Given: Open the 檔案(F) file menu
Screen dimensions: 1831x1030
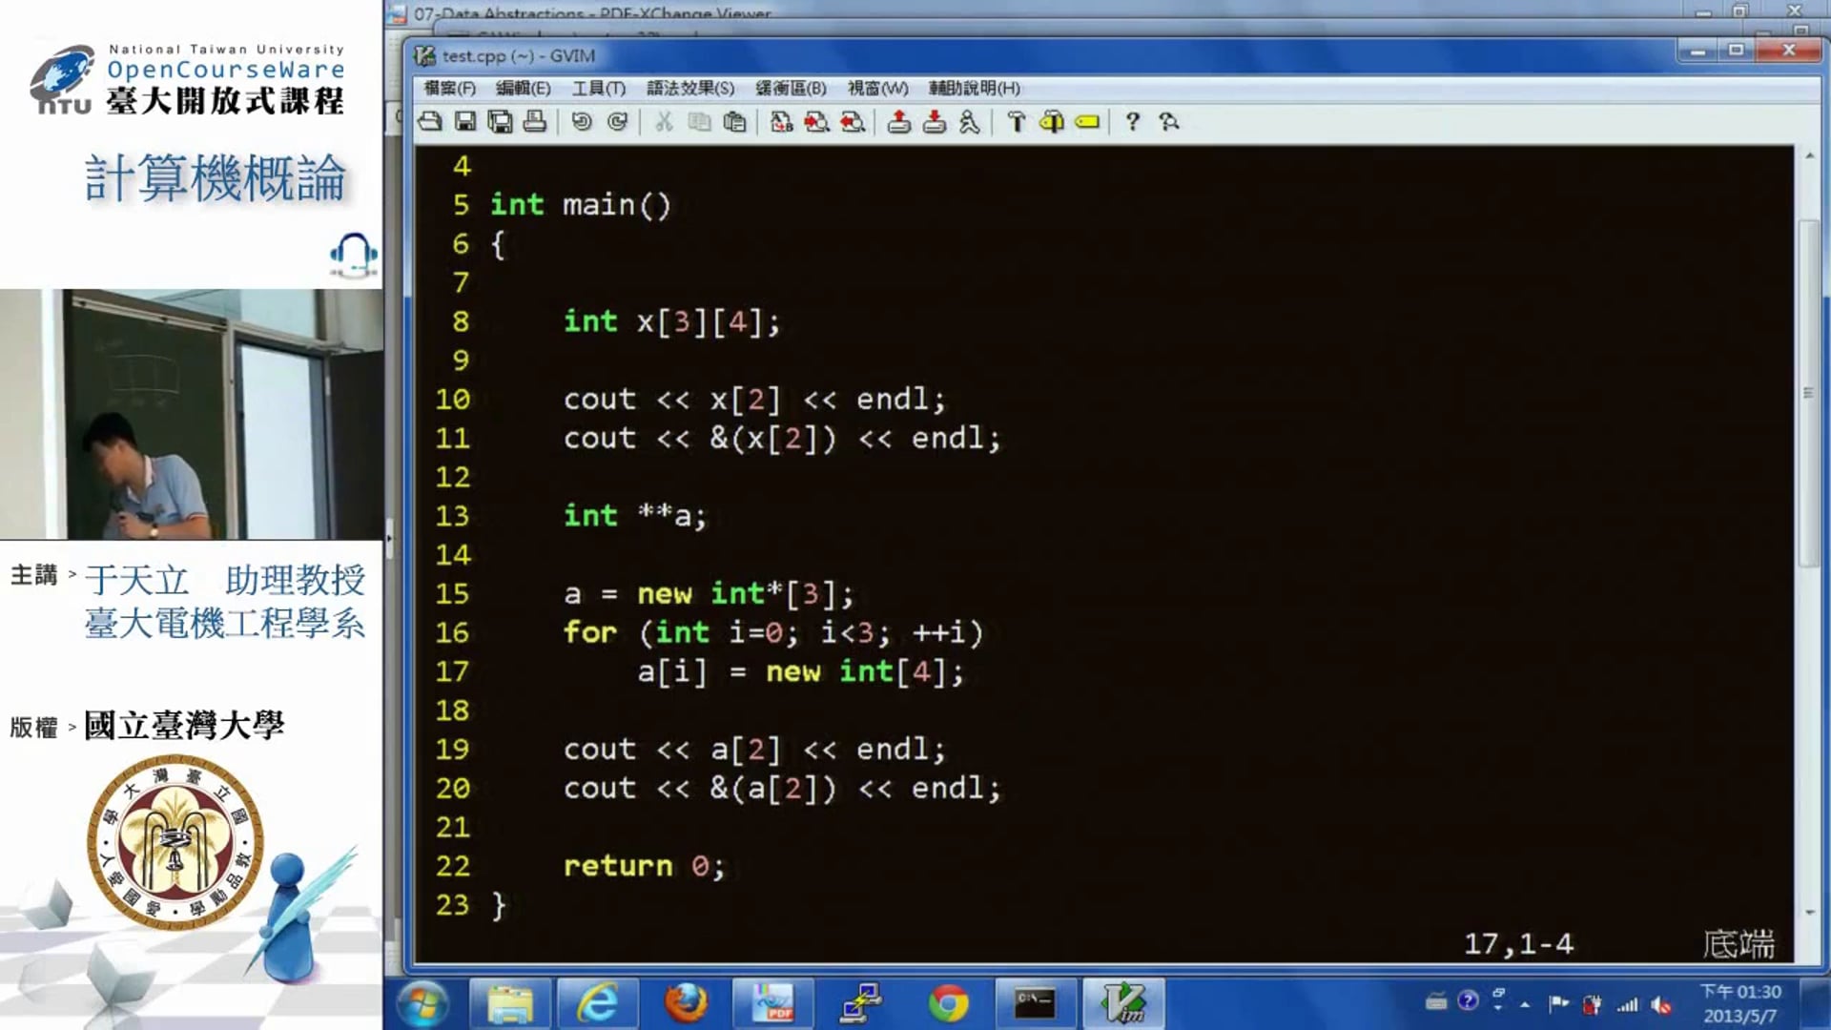Looking at the screenshot, I should click(x=449, y=88).
